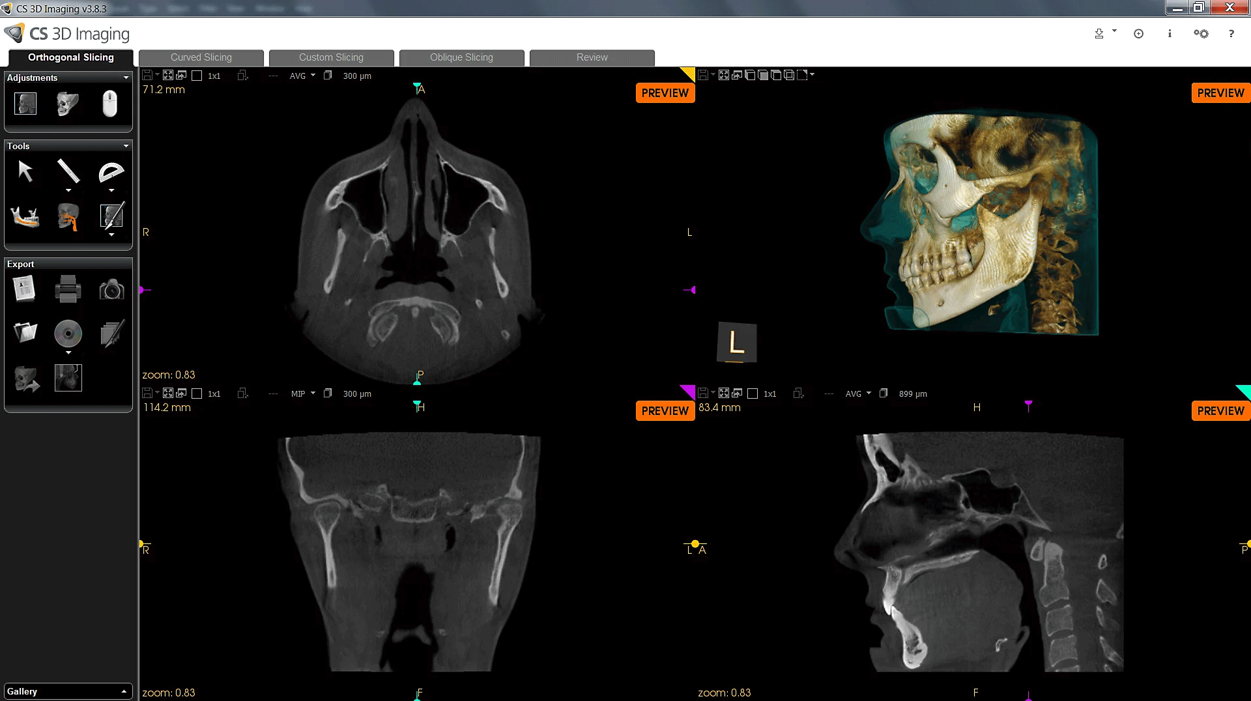Viewport: 1251px width, 701px height.
Task: Switch to the Custom Slicing tab
Action: tap(331, 57)
